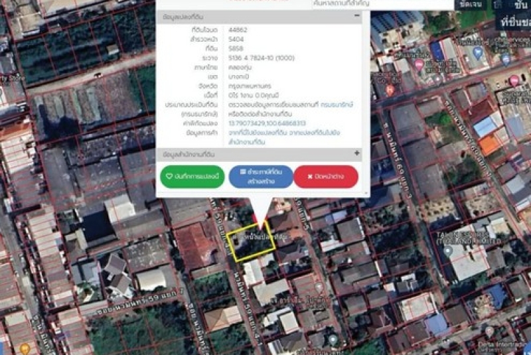The image size is (531, 355).
Task: Collapse the land parcel info section (minus icon)
Action: pyautogui.click(x=357, y=15)
